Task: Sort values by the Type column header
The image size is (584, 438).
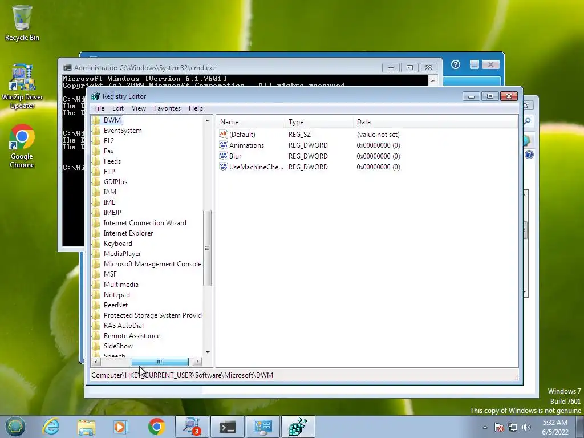Action: pyautogui.click(x=319, y=122)
